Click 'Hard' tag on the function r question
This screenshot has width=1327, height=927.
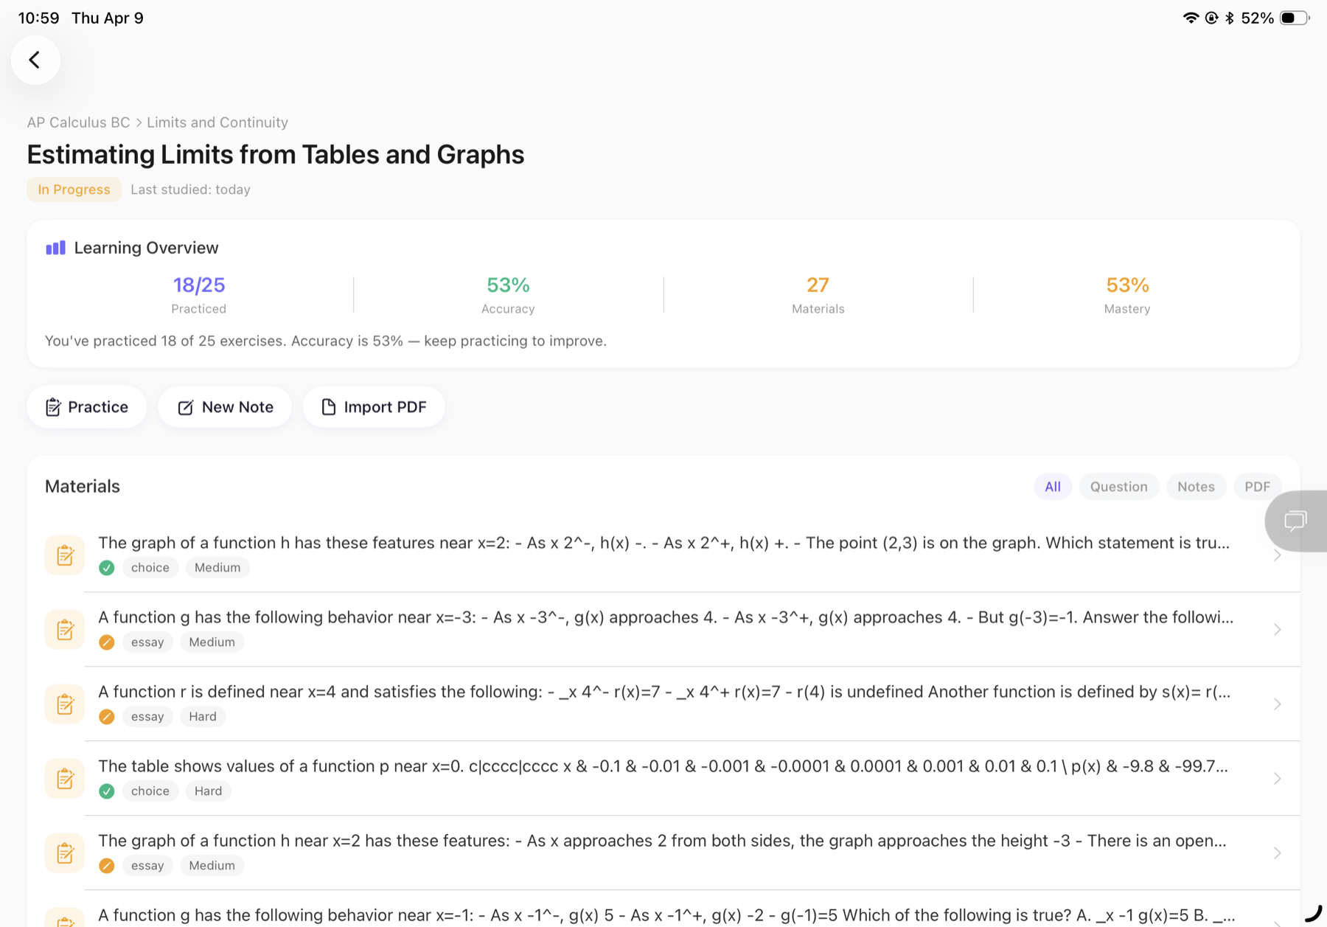203,717
